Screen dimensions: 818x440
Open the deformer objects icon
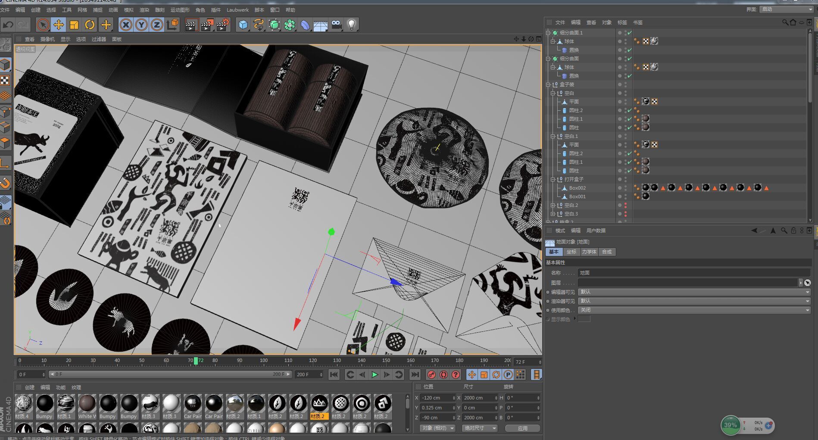click(305, 25)
